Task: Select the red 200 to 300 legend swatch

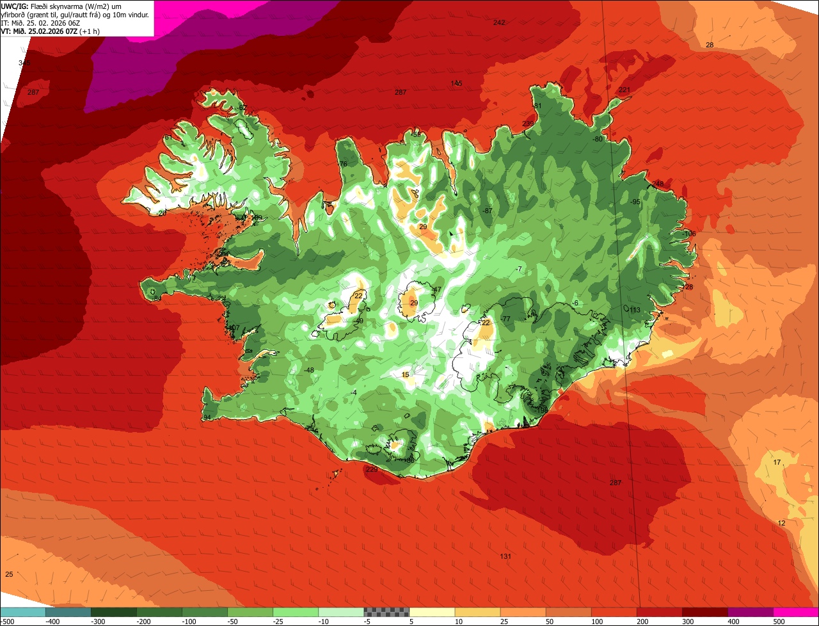Action: [x=659, y=611]
